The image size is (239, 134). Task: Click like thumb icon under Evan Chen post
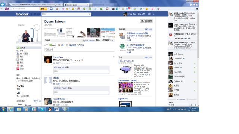tap(55, 67)
